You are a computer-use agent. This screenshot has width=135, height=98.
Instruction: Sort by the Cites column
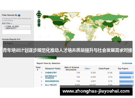point(88,68)
